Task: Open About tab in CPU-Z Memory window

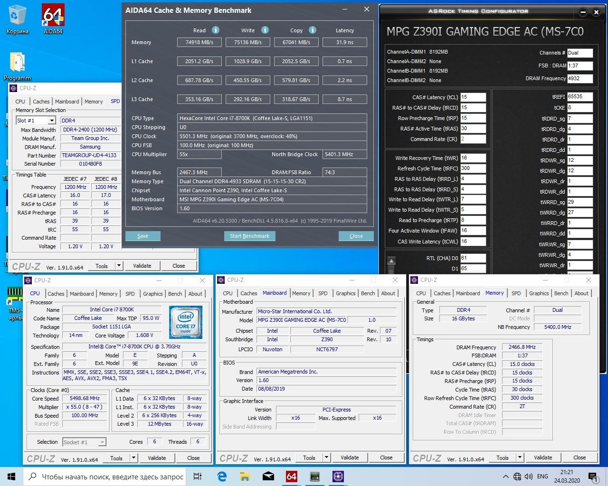Action: coord(581,293)
